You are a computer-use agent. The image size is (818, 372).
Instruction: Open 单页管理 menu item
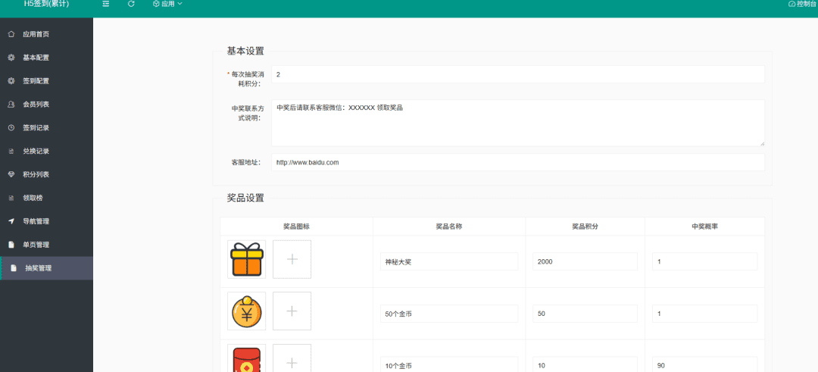pos(46,245)
